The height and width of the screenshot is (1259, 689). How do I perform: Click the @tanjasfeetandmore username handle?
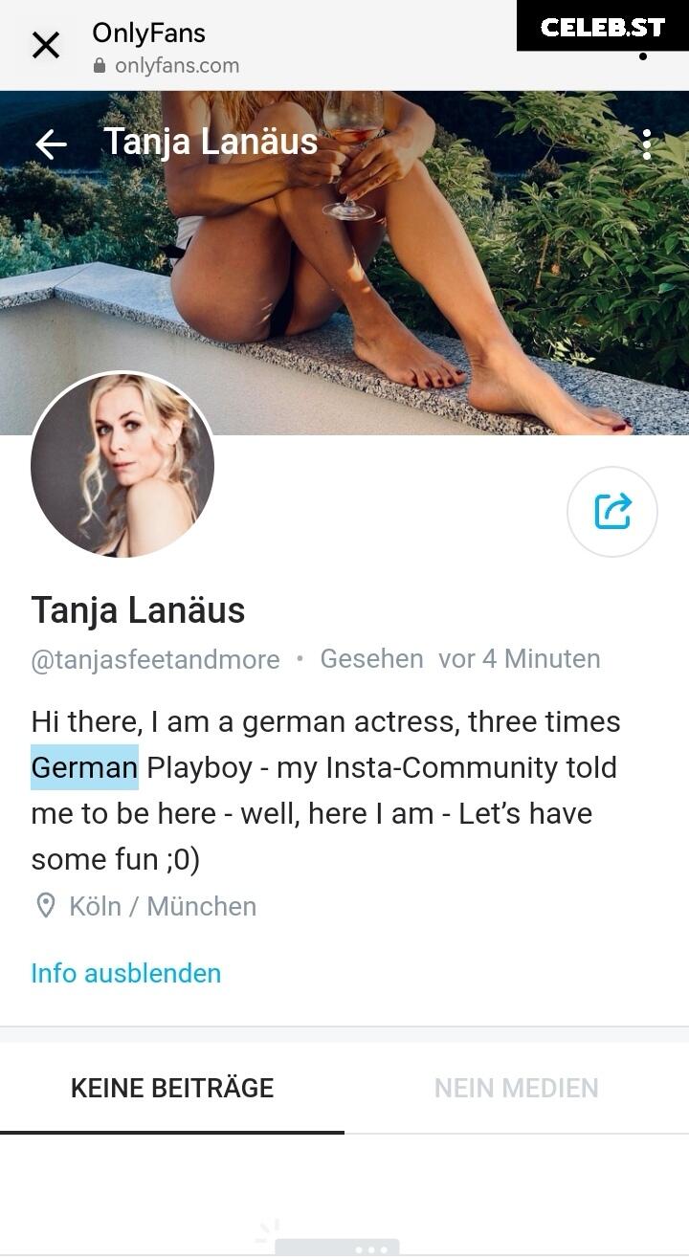tap(156, 660)
